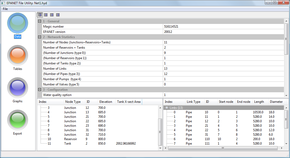Click right arrow of links horizontal scrollbar
Viewport: 290px width, 158px height.
click(282, 148)
